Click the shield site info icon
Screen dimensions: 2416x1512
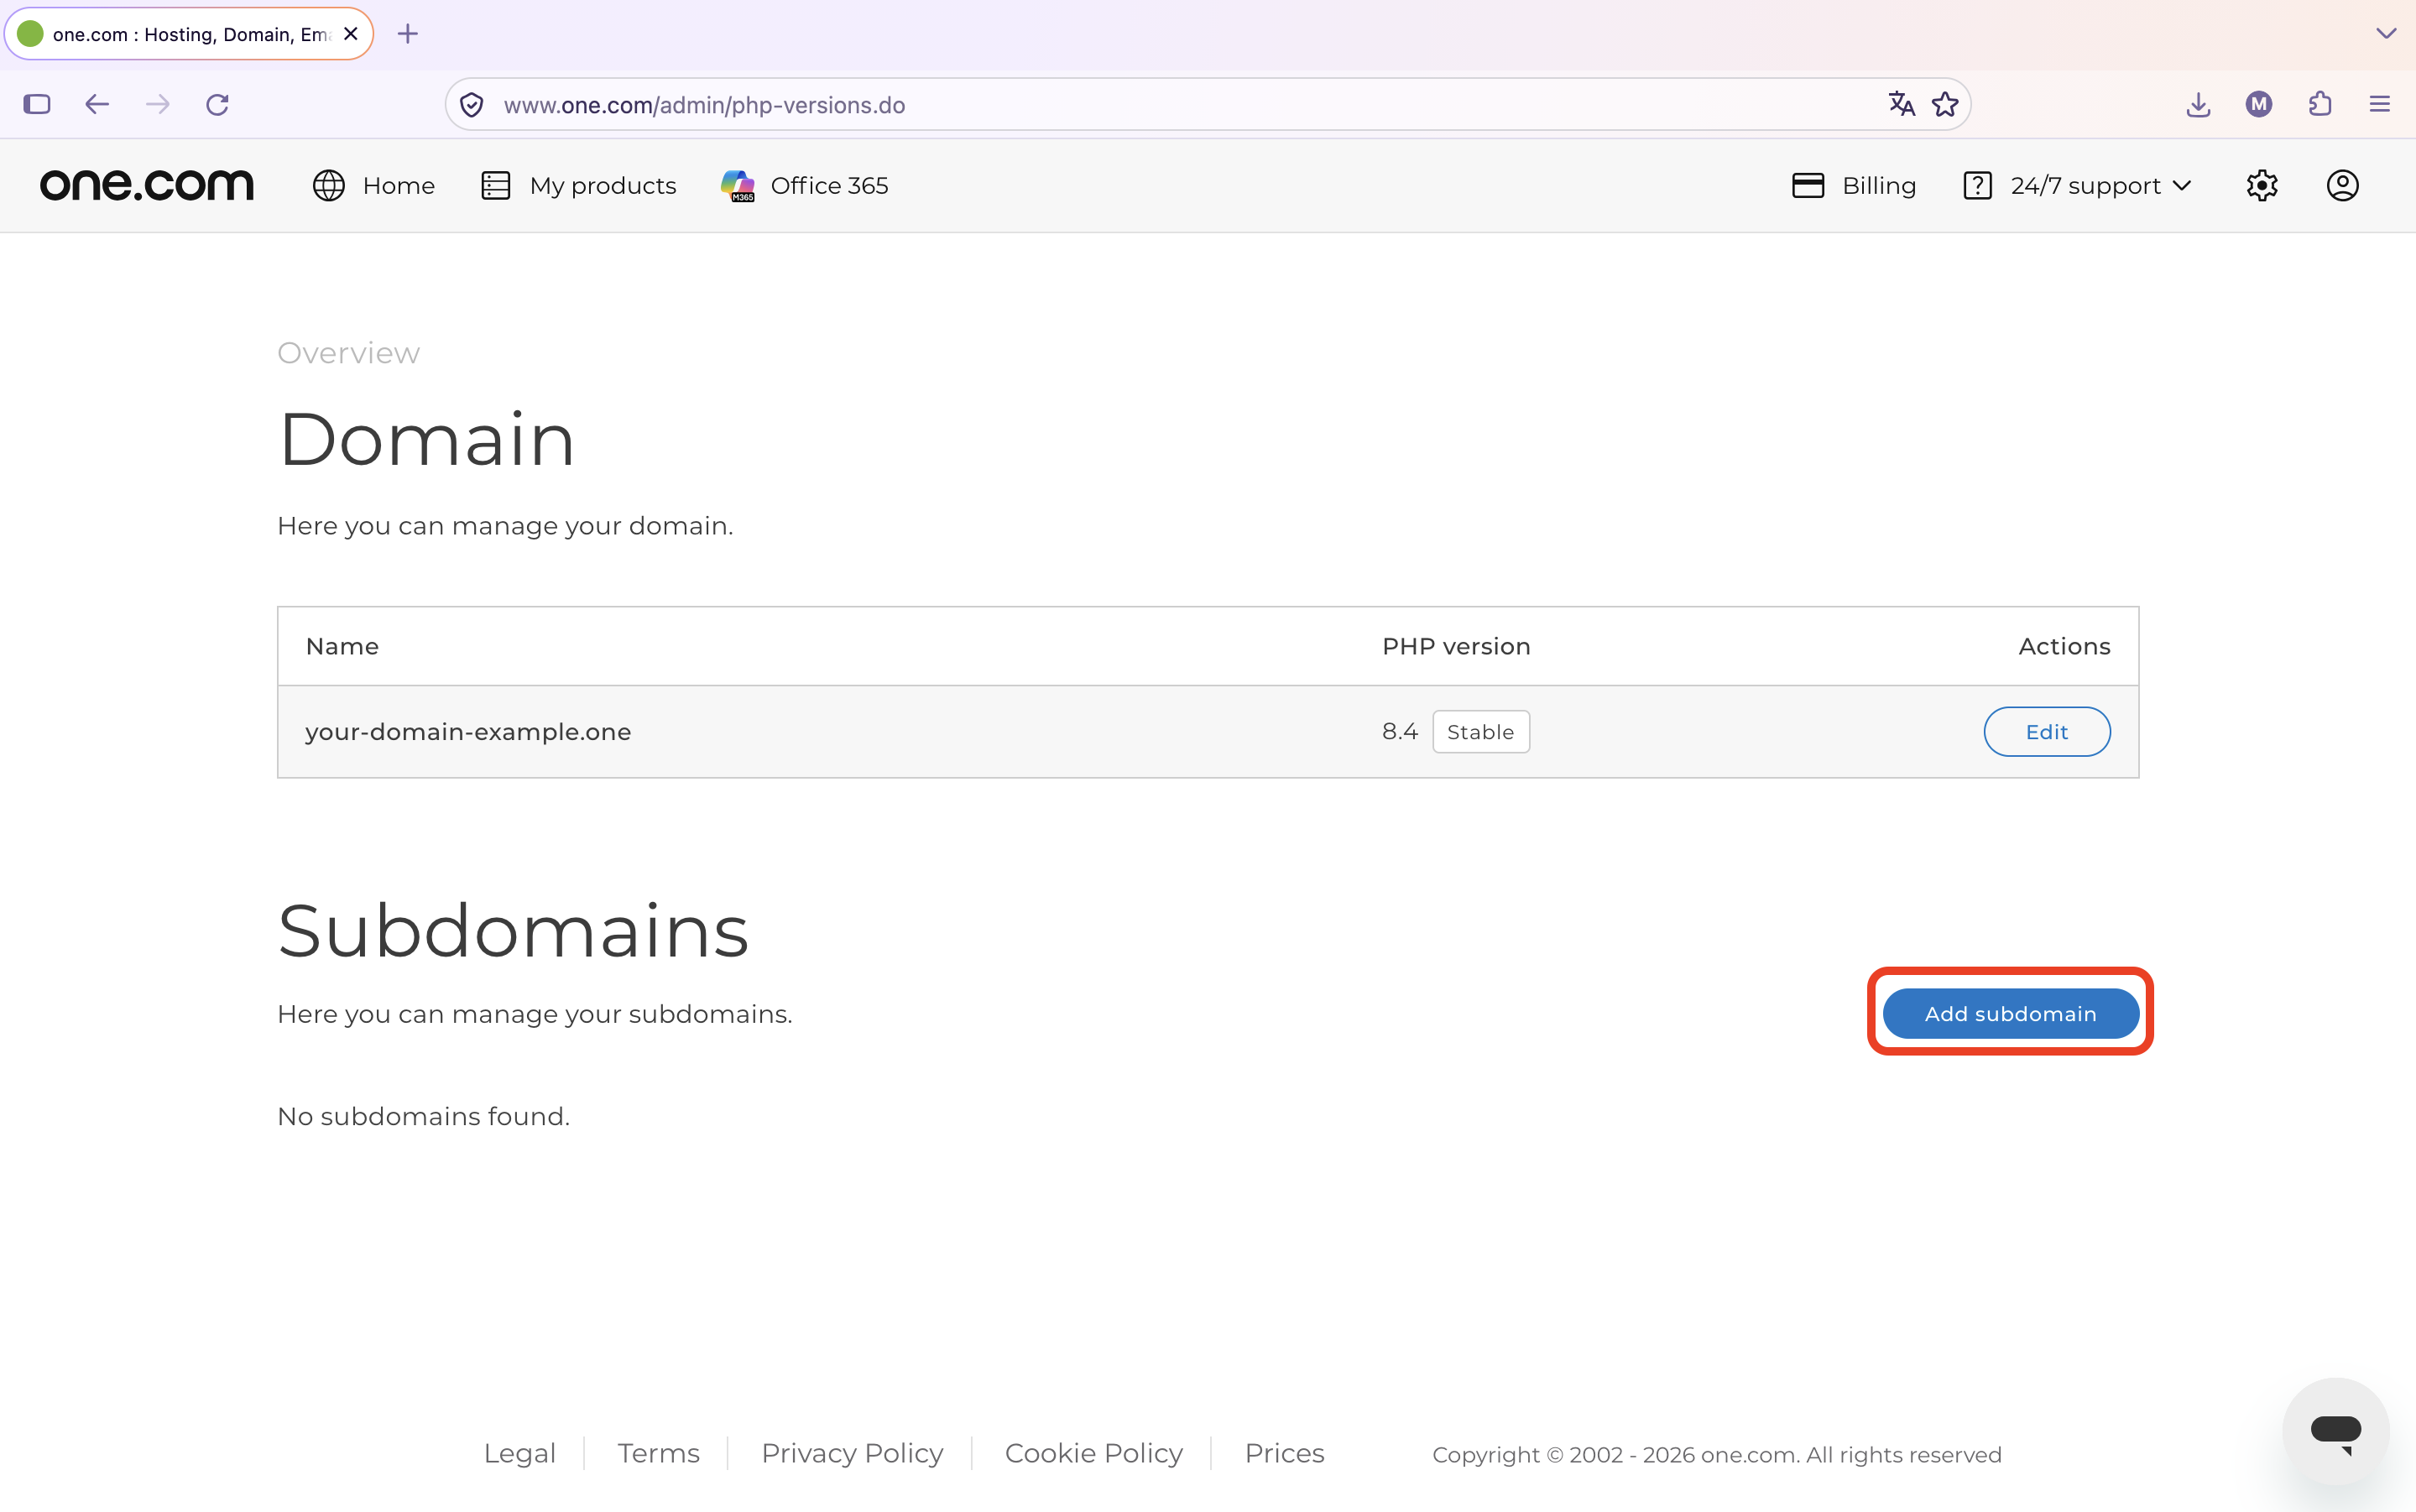[472, 104]
